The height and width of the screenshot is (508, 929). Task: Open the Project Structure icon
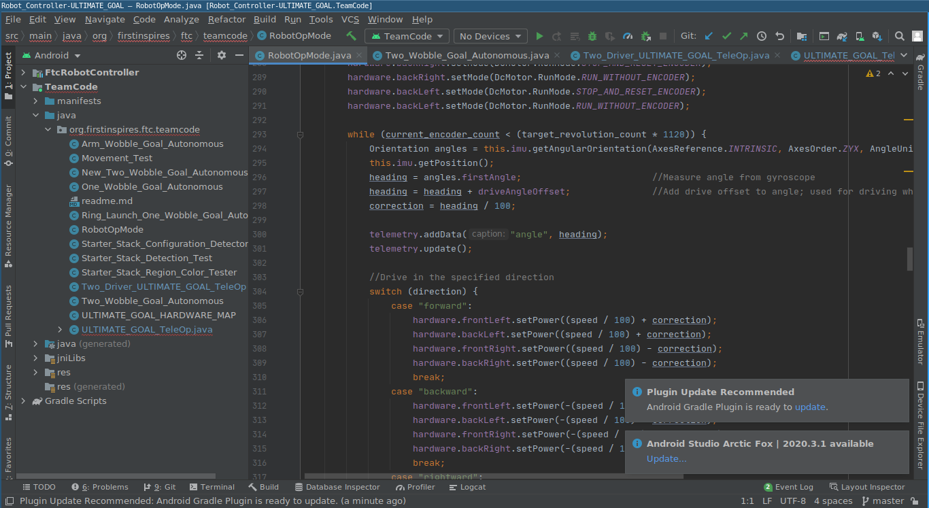point(802,36)
